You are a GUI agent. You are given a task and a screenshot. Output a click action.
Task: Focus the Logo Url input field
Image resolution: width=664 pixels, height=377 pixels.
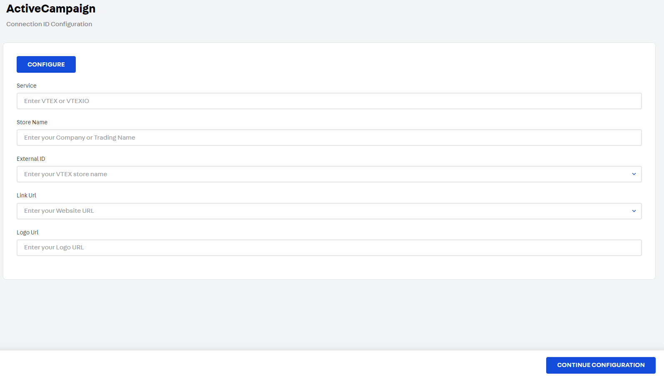pyautogui.click(x=329, y=248)
